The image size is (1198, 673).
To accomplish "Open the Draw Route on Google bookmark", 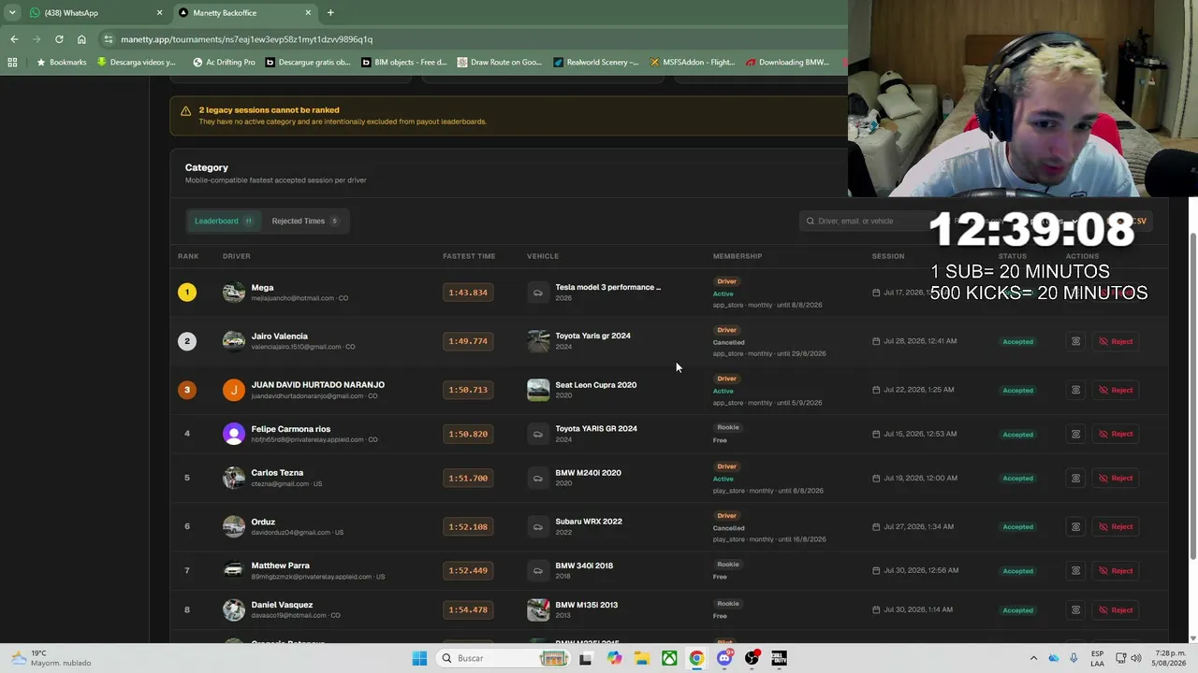I will coord(500,63).
